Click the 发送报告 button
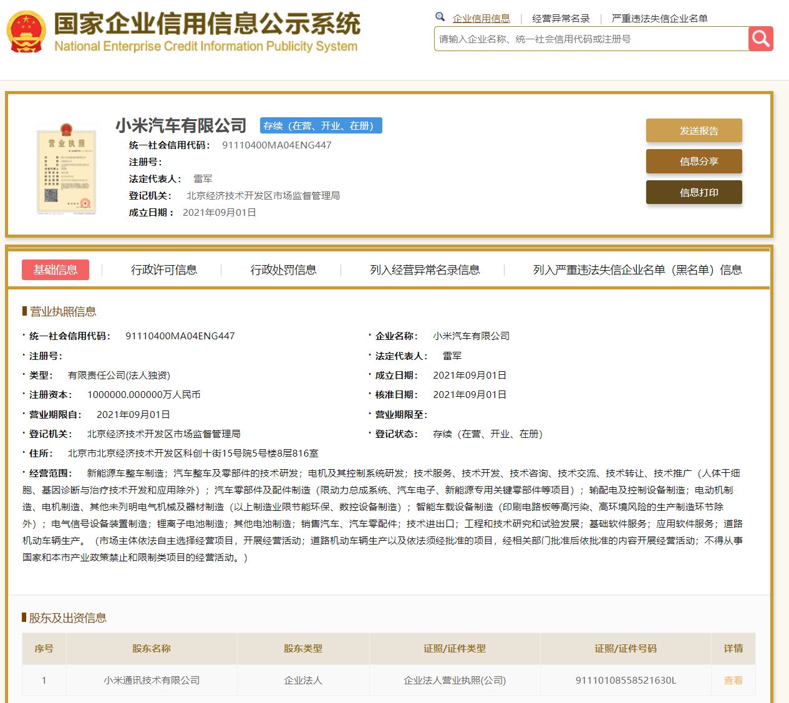Screen dimensions: 789x703 click(694, 130)
